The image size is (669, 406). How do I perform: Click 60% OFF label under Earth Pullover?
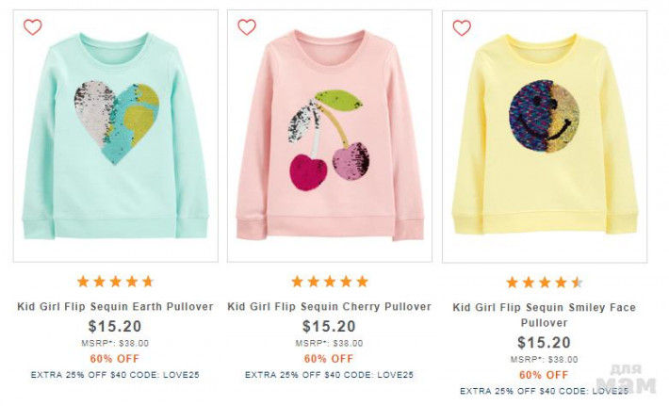pos(115,359)
